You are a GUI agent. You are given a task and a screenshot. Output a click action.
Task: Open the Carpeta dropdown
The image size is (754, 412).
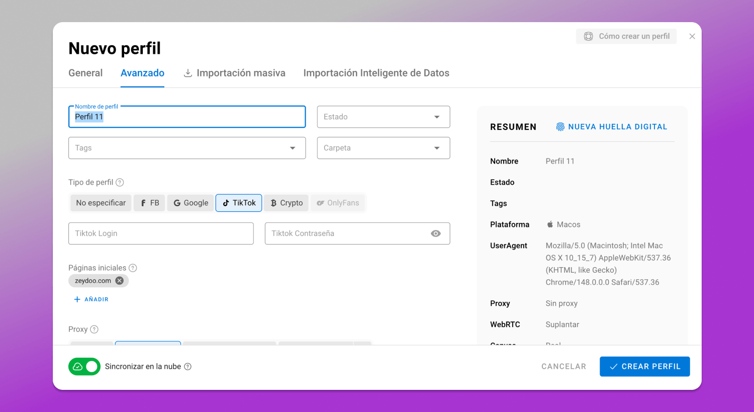point(384,148)
